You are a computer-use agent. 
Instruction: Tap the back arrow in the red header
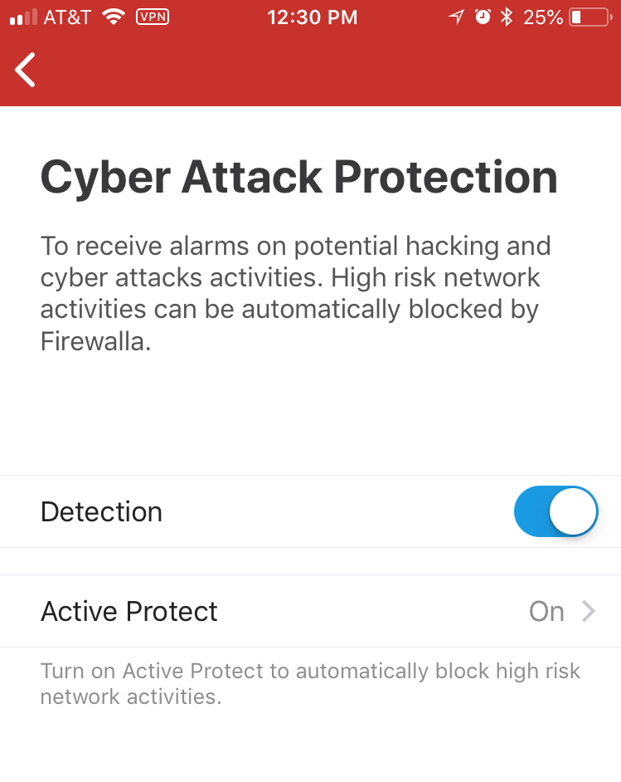pyautogui.click(x=25, y=70)
